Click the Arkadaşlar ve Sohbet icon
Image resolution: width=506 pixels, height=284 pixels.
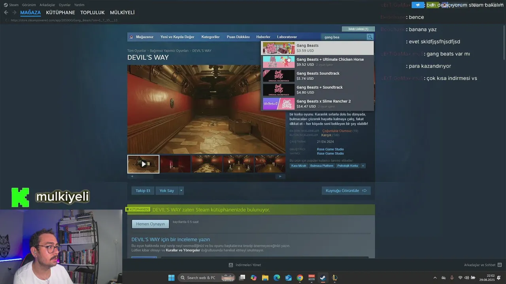pos(500,265)
